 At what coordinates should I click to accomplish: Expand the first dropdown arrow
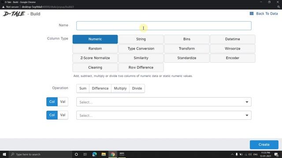(247, 102)
